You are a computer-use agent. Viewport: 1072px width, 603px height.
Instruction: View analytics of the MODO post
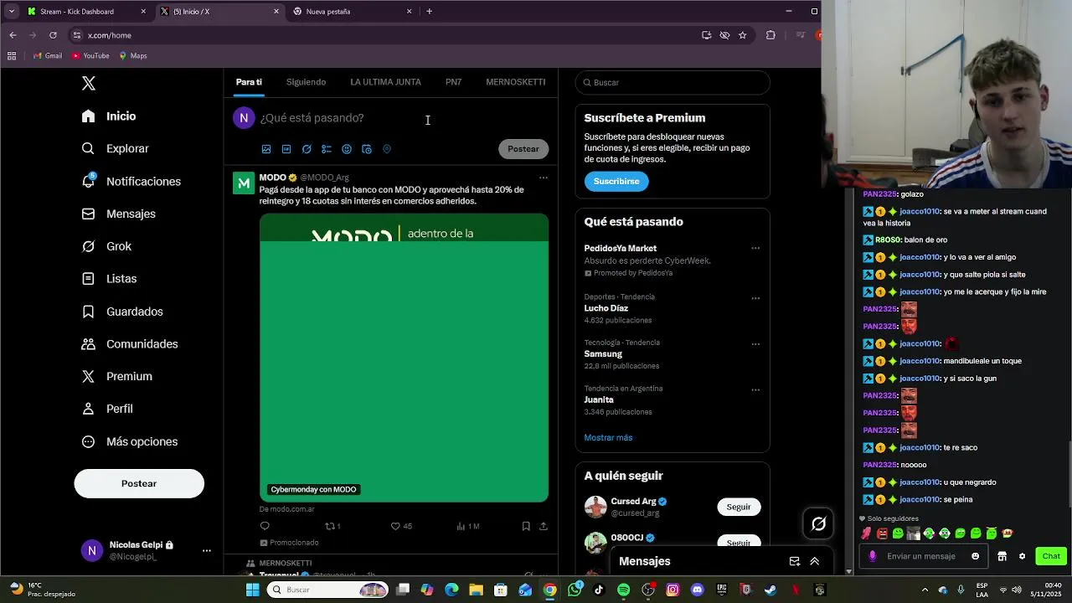467,526
